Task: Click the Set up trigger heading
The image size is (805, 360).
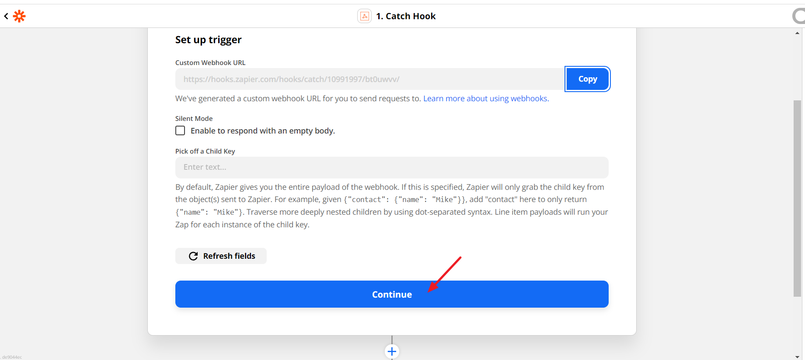Action: [208, 40]
